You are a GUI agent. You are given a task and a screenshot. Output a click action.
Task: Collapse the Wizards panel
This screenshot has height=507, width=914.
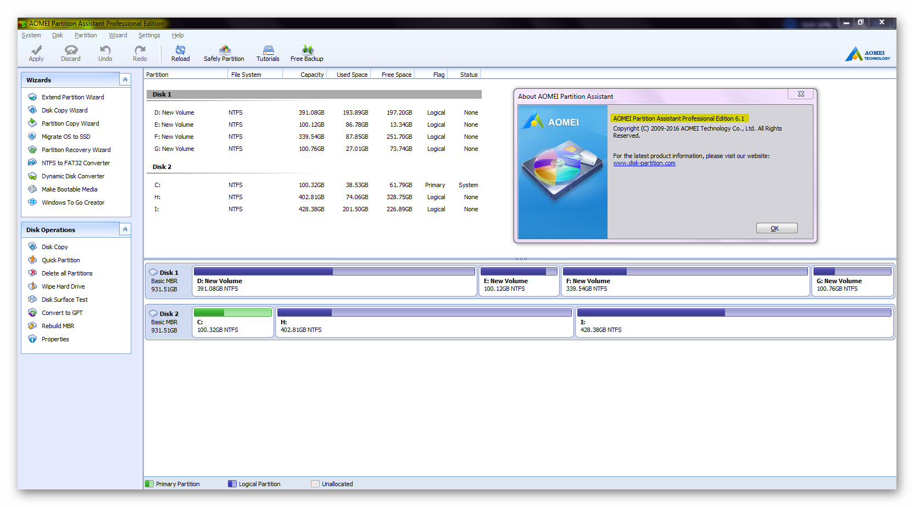pyautogui.click(x=125, y=80)
